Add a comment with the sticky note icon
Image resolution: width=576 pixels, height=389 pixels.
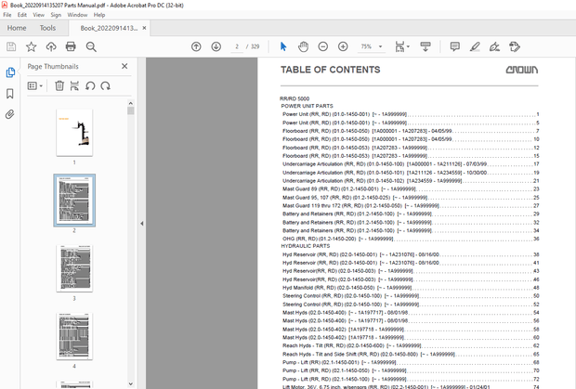(x=455, y=46)
